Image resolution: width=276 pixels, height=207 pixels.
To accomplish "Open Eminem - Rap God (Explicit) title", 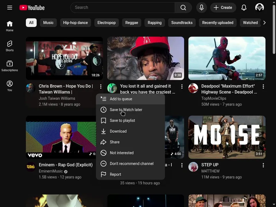I will (x=66, y=165).
